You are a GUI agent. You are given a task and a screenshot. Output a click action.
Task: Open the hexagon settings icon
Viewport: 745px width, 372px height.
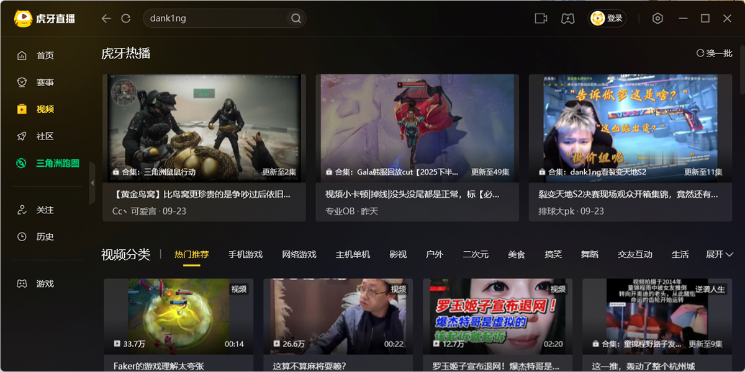coord(657,19)
